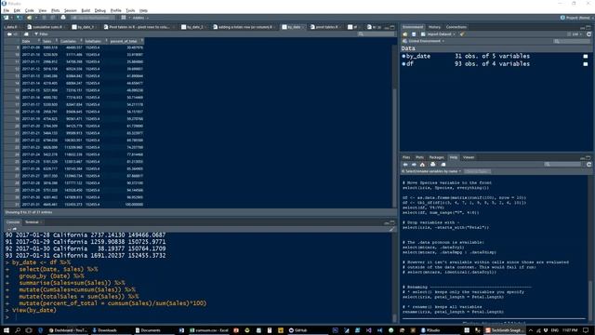This screenshot has height=335, width=595.
Task: Maximize the Console pane
Action: 392,222
